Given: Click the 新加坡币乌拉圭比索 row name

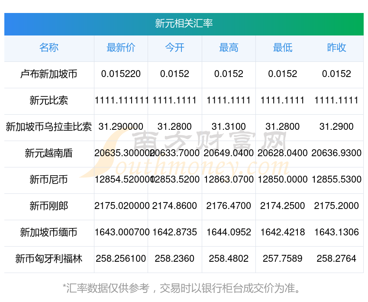Looking at the screenshot, I should coord(49,127).
